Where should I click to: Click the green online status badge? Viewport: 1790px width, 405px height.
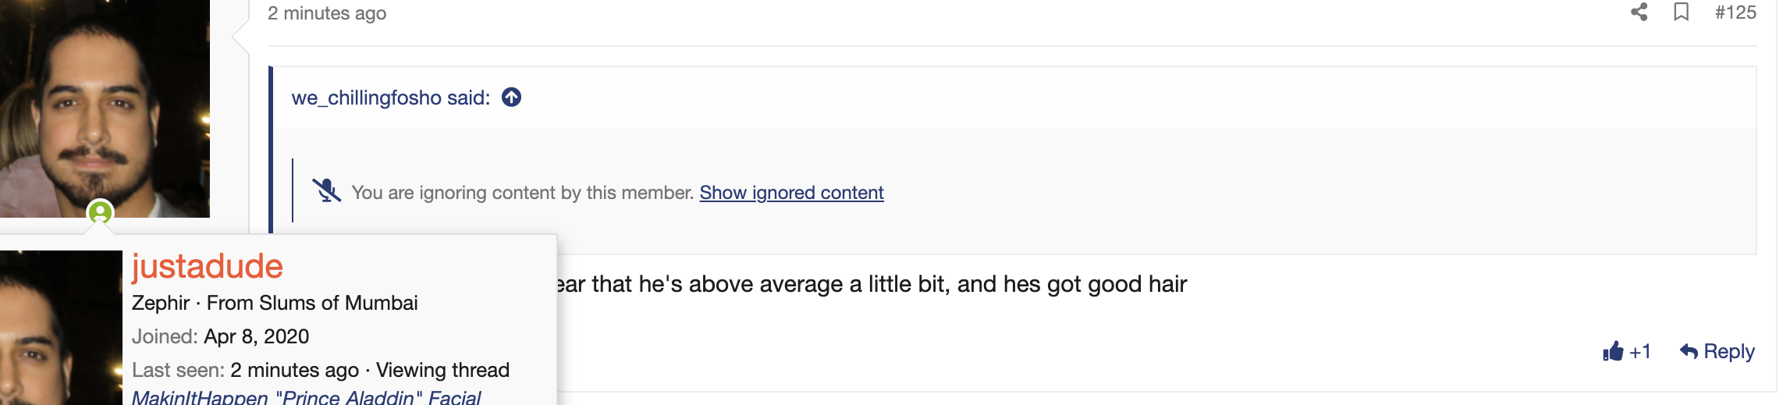click(101, 212)
